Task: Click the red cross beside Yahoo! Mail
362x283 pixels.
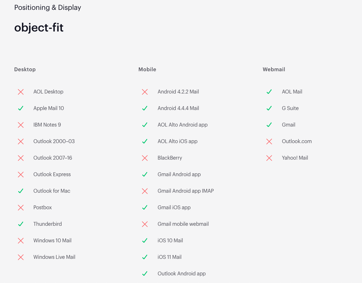Action: [269, 158]
